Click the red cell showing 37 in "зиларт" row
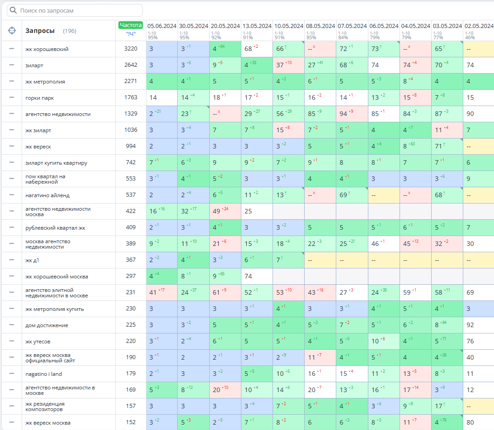Viewport: 494px width, 430px height. (288, 65)
